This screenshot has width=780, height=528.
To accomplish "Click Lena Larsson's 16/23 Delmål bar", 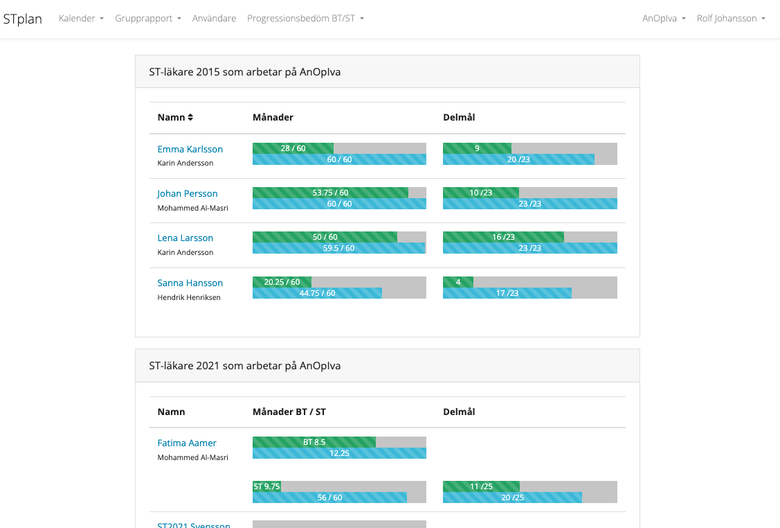I will tap(503, 236).
